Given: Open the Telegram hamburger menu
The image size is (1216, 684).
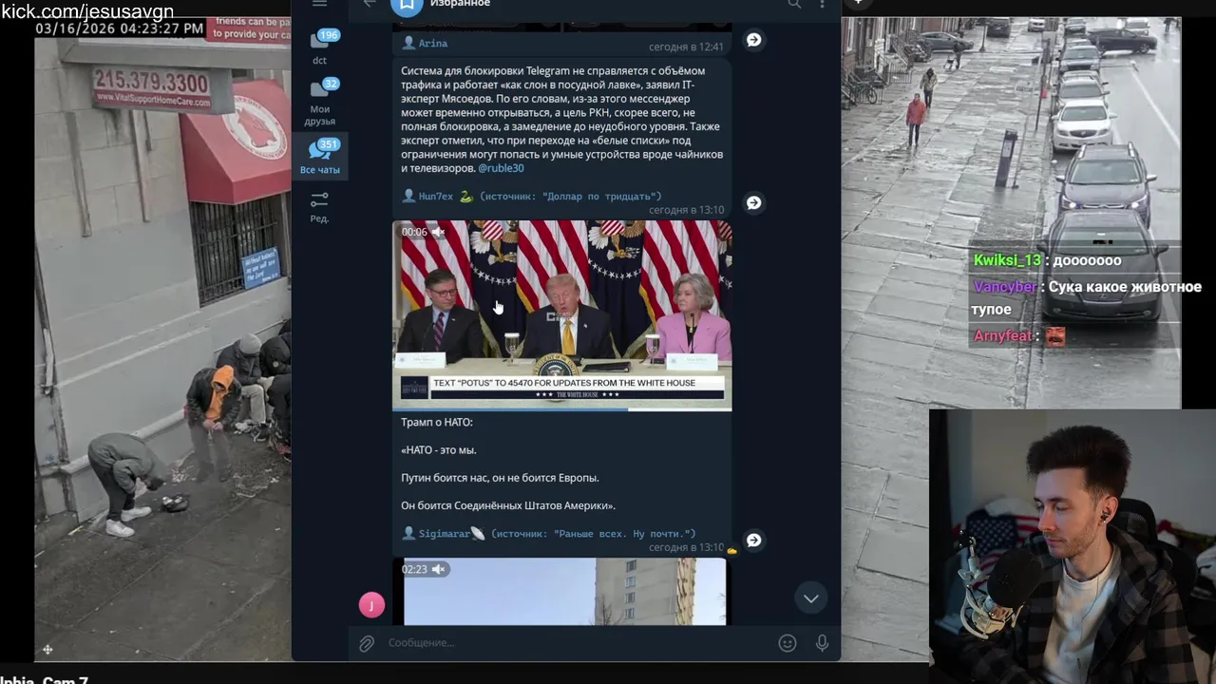Looking at the screenshot, I should pos(319,4).
